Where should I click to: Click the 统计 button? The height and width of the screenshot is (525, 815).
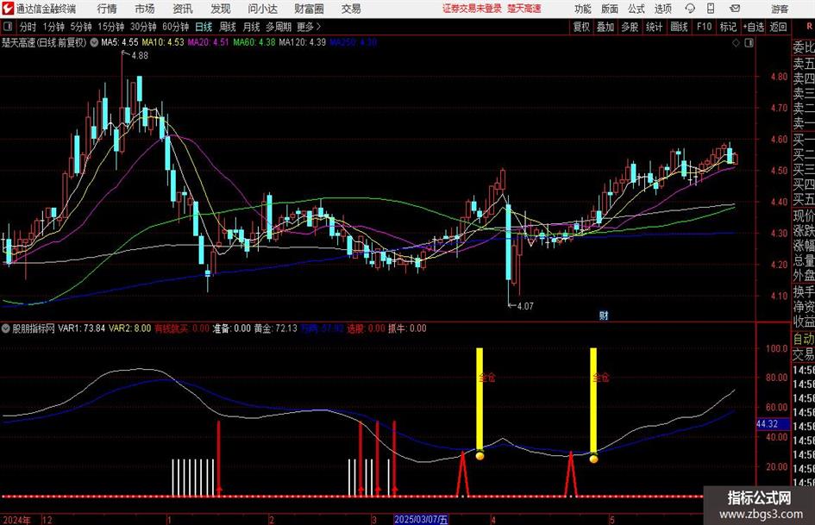654,27
